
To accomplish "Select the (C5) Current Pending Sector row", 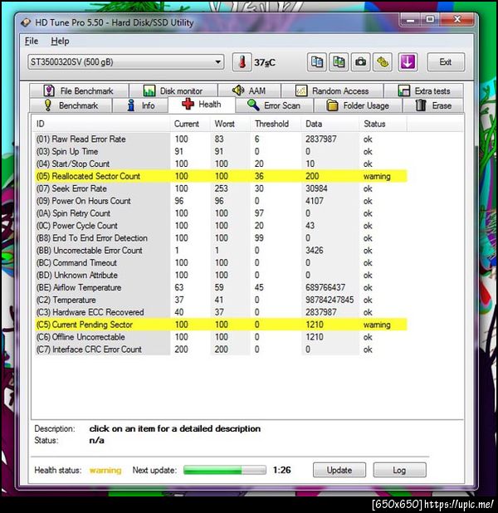I will click(221, 325).
